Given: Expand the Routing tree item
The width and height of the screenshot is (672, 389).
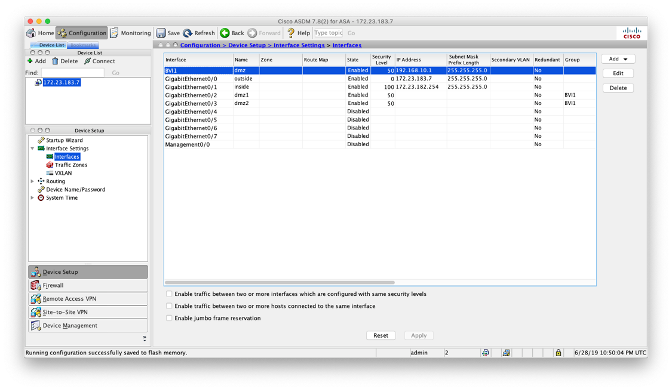Looking at the screenshot, I should [32, 181].
